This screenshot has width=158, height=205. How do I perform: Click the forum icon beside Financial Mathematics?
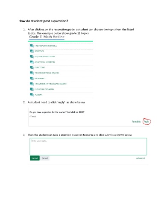coord(32,46)
